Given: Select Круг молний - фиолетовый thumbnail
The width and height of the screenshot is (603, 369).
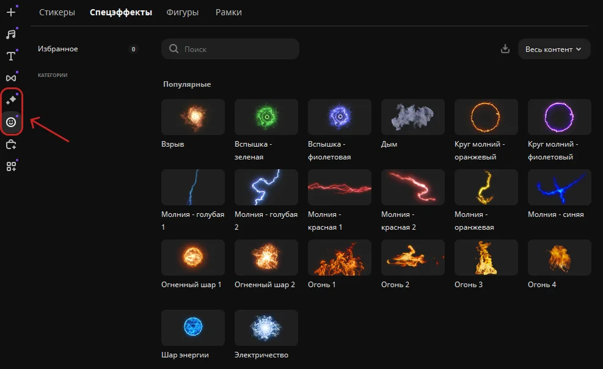Looking at the screenshot, I should 559,117.
